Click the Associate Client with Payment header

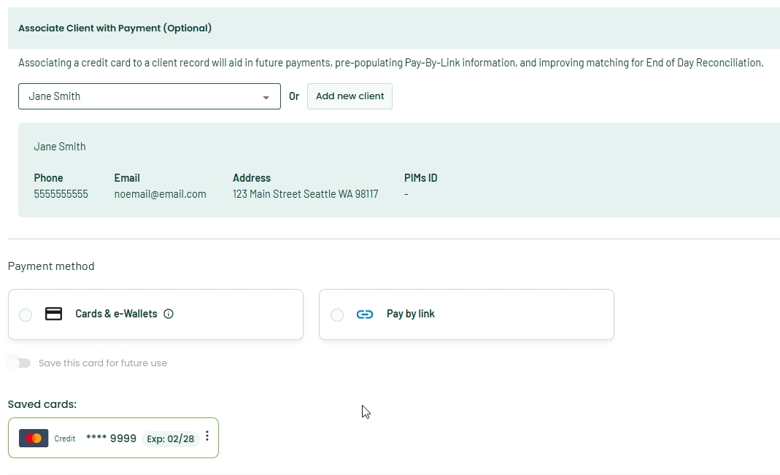(x=115, y=28)
